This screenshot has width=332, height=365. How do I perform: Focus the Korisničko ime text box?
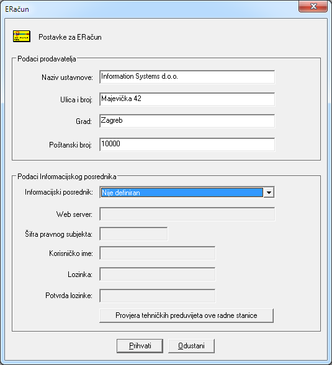(x=158, y=253)
